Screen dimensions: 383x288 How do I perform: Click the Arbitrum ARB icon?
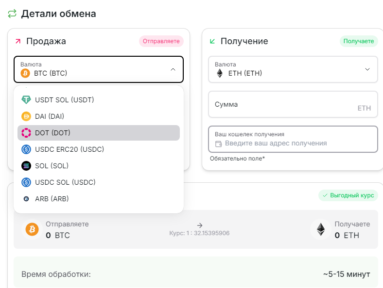click(26, 199)
